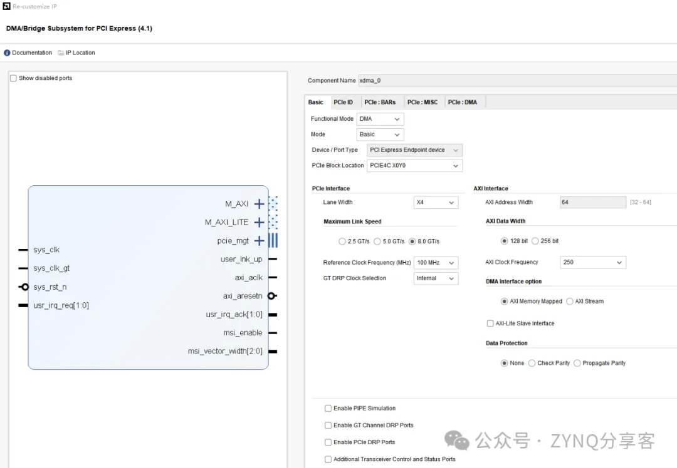
Task: Click the Documentation info icon
Action: (8, 53)
